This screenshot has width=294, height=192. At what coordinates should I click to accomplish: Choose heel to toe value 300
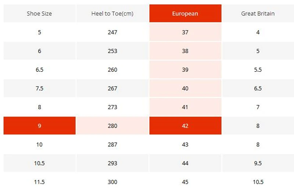pos(112,182)
